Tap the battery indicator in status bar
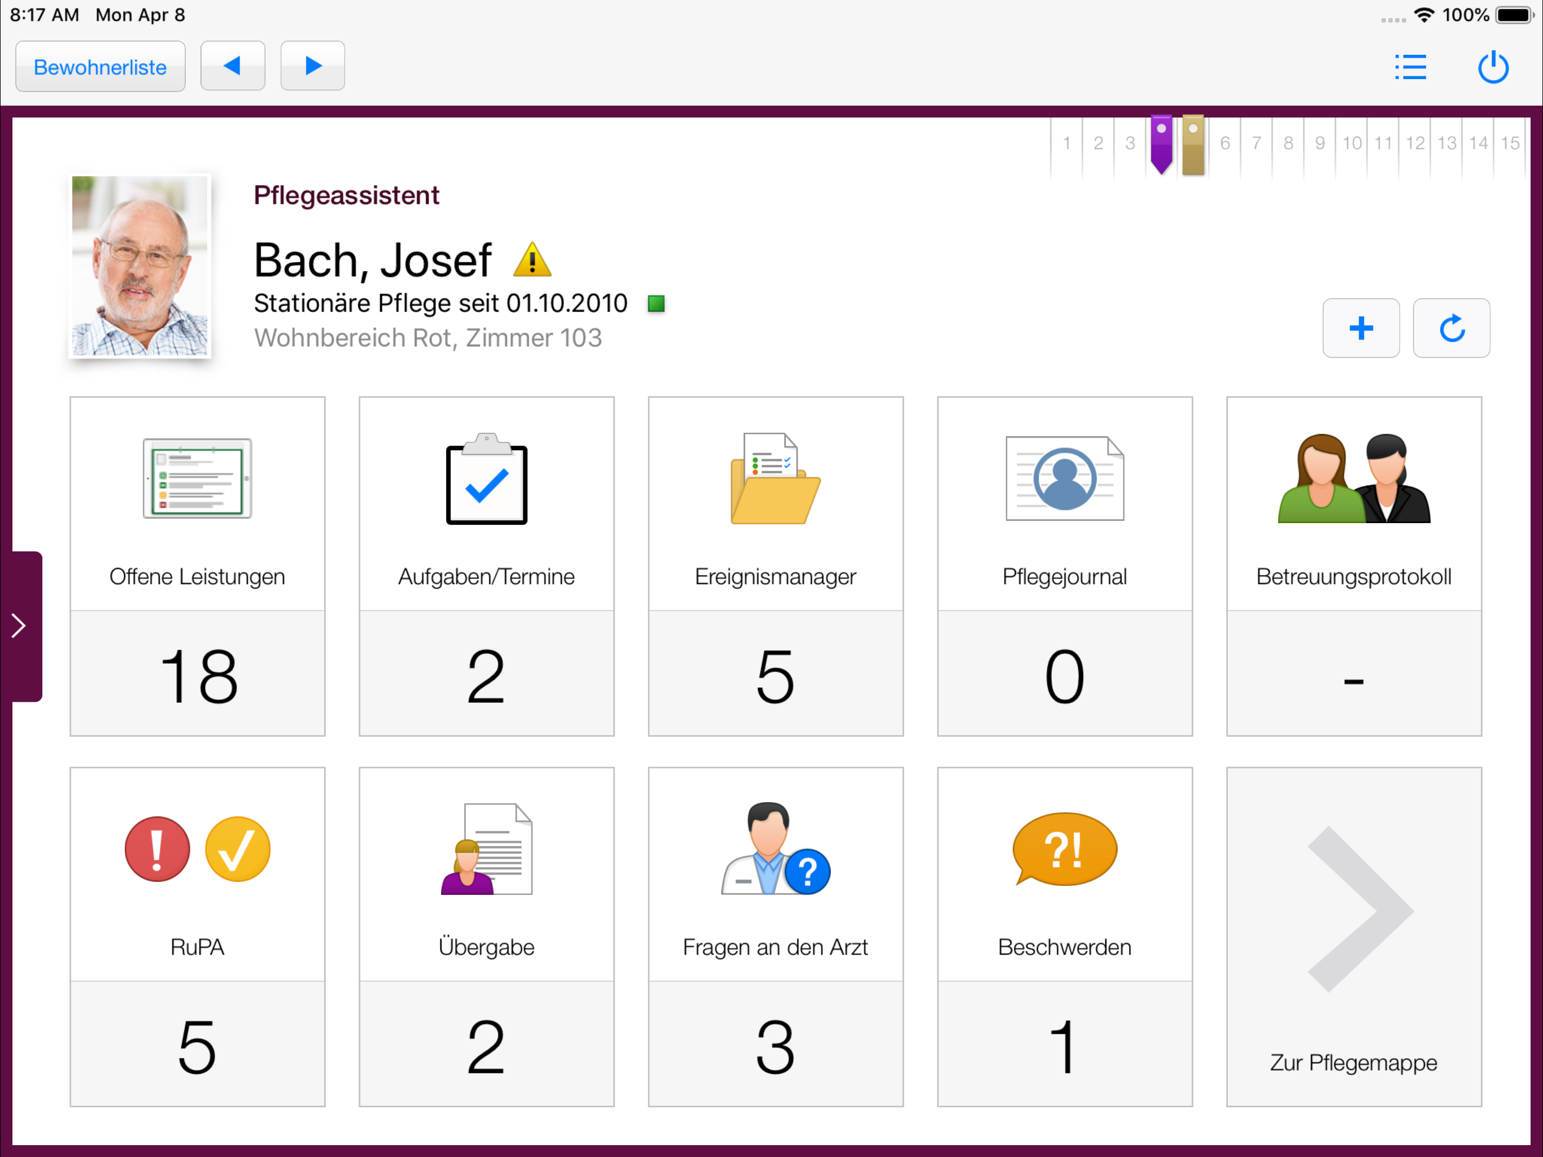 coord(1515,15)
